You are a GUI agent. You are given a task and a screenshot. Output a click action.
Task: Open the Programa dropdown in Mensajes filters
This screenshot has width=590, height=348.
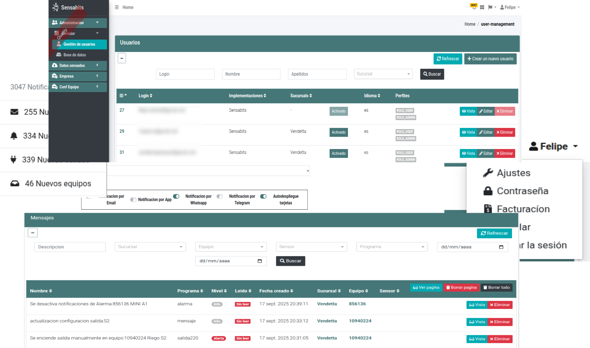coord(392,247)
